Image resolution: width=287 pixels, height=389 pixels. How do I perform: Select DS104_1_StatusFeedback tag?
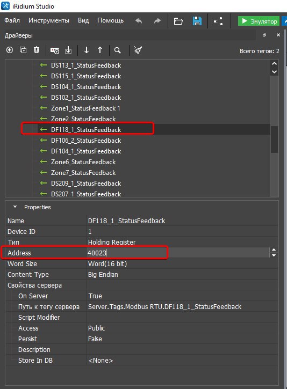86,87
